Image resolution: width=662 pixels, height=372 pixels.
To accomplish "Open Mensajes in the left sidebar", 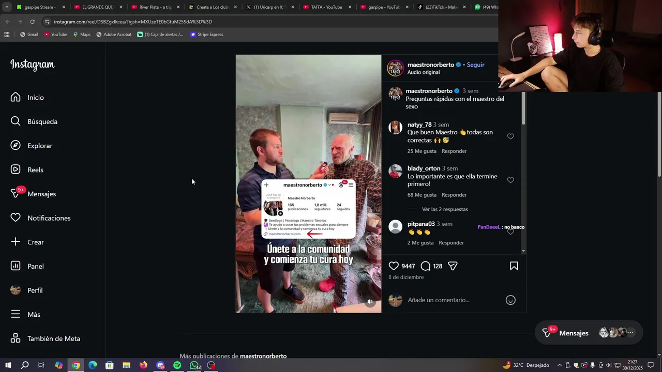I will click(x=33, y=194).
